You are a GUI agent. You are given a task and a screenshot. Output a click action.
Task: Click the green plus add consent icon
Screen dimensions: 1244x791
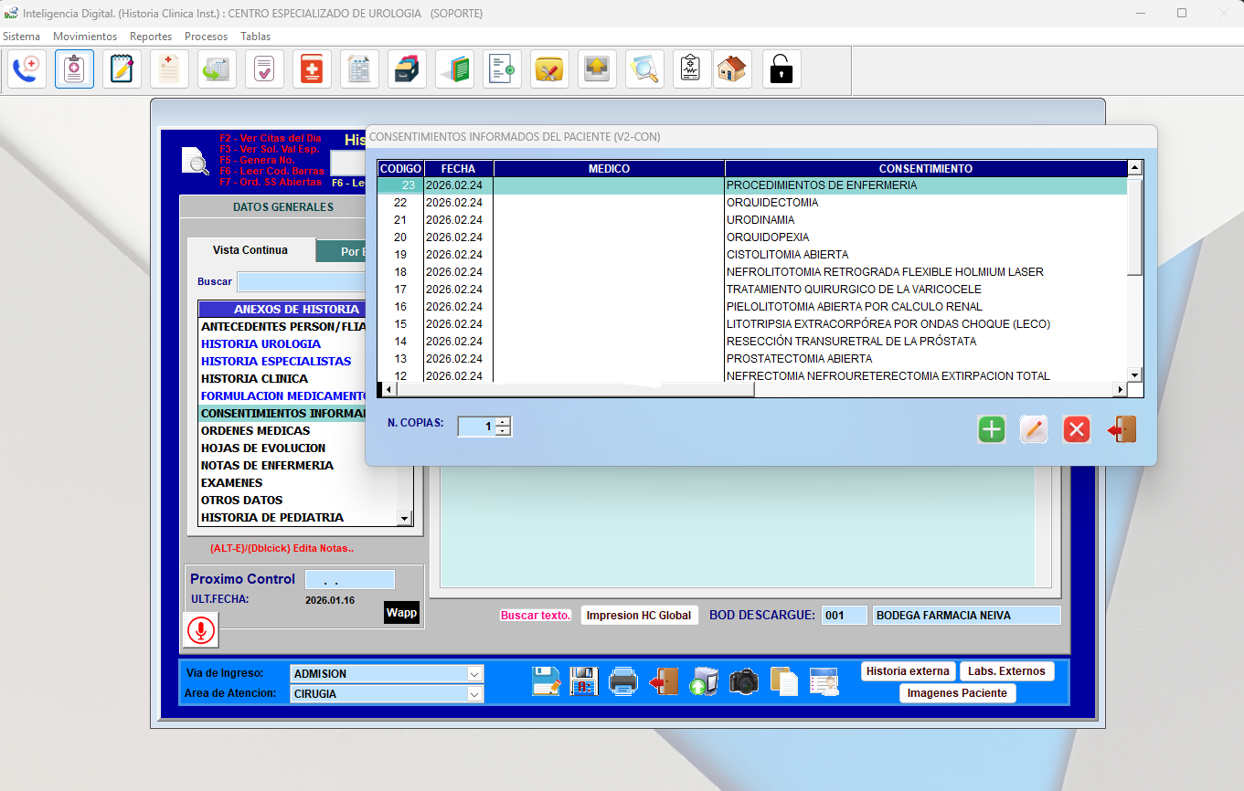click(x=991, y=429)
